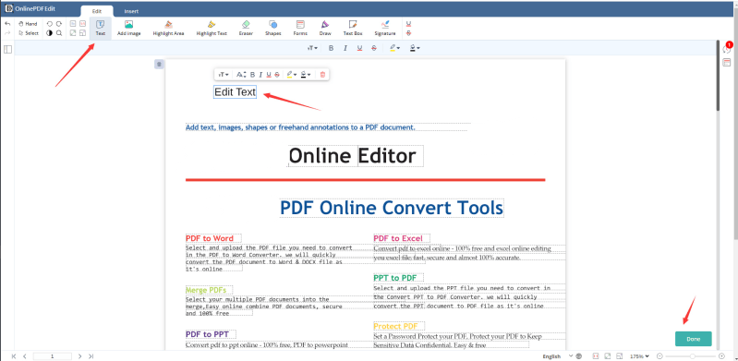Switch to the Hand tool
Viewport: 738px width, 361px height.
pyautogui.click(x=29, y=23)
